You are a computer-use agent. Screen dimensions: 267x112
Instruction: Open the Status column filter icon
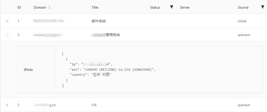(172, 7)
